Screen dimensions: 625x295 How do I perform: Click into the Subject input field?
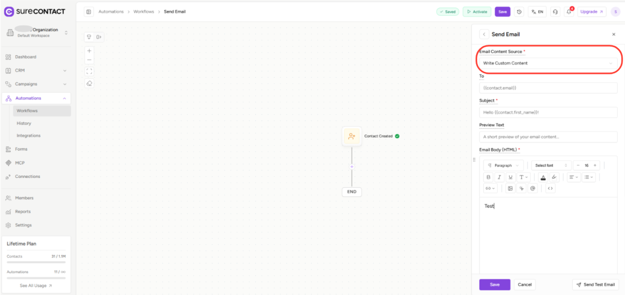tap(548, 112)
